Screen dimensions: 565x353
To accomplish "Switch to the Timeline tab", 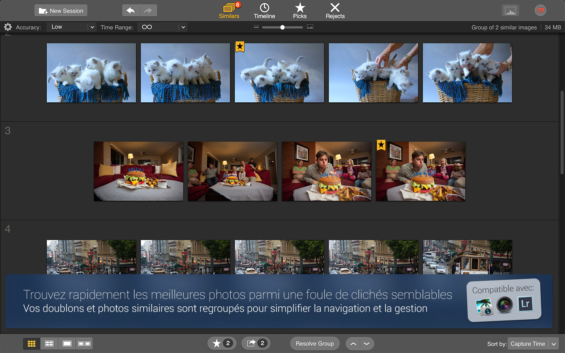I will pos(264,11).
